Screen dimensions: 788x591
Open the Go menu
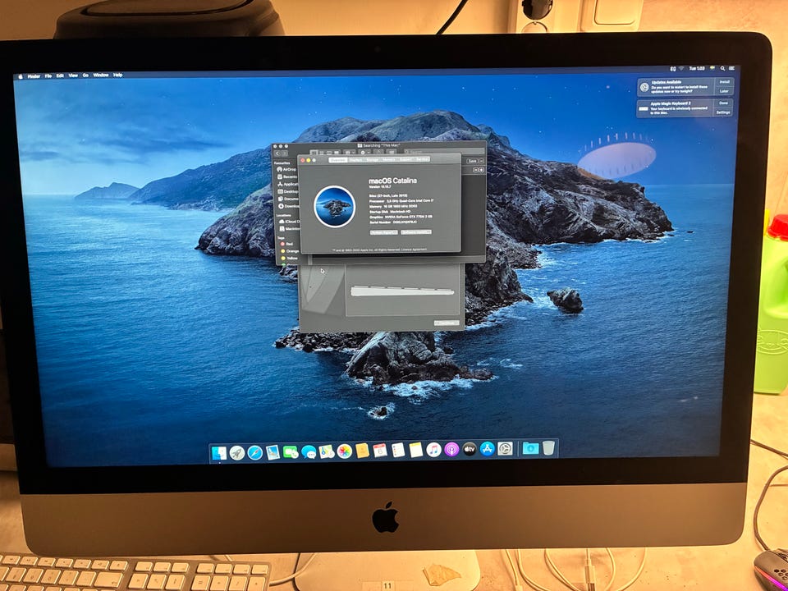(85, 76)
